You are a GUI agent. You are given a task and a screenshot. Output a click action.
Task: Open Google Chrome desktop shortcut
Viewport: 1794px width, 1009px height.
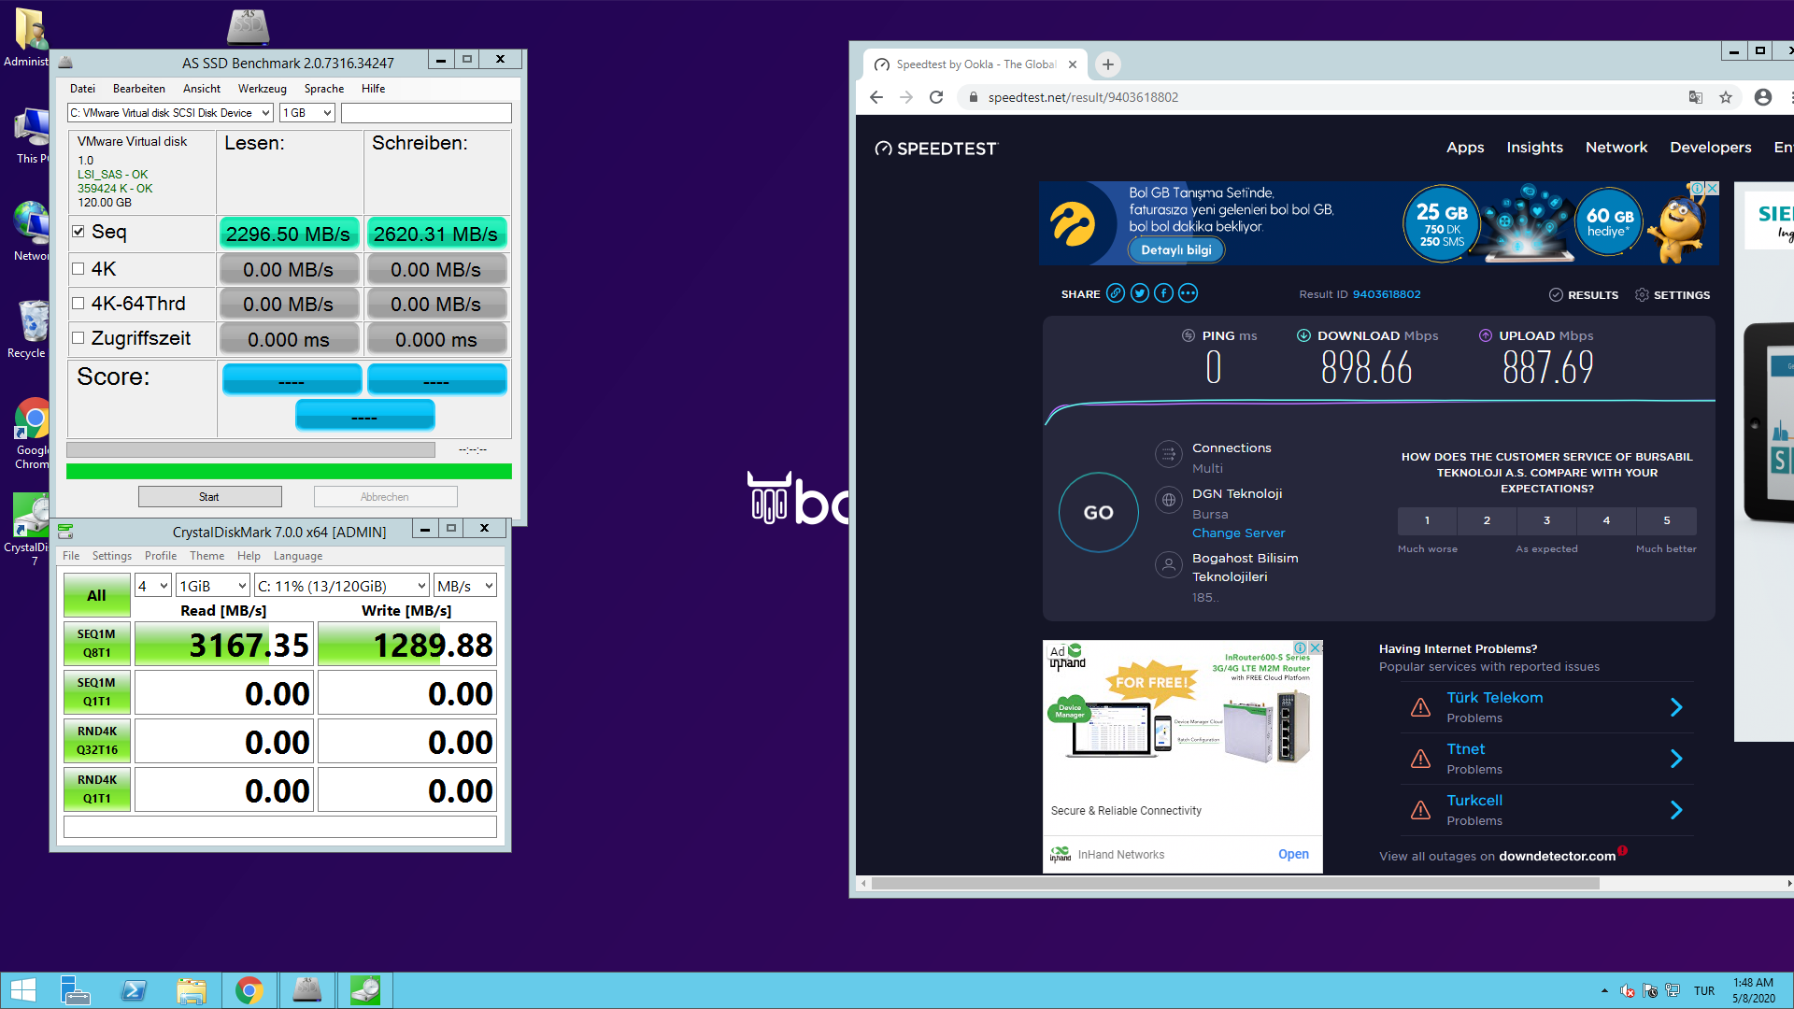(x=32, y=433)
